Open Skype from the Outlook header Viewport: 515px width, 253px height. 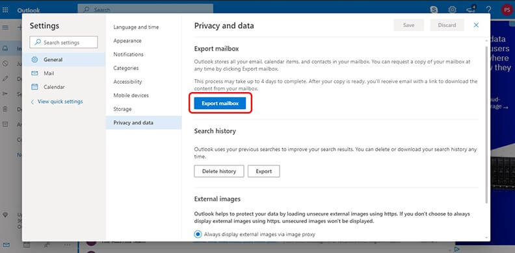(x=434, y=10)
